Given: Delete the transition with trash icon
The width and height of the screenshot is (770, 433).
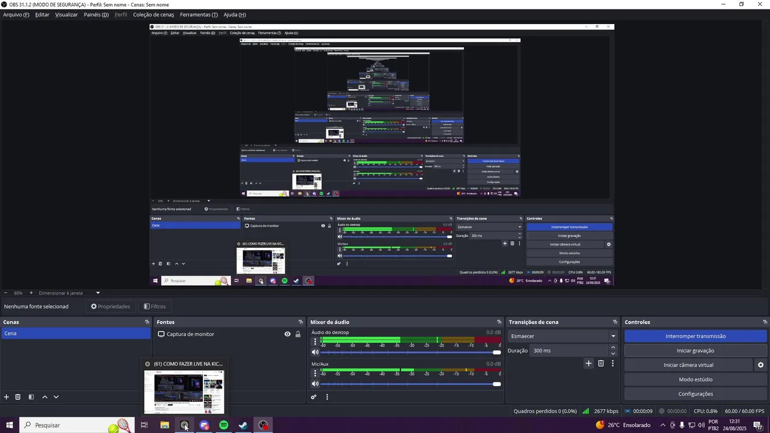Looking at the screenshot, I should pyautogui.click(x=600, y=363).
